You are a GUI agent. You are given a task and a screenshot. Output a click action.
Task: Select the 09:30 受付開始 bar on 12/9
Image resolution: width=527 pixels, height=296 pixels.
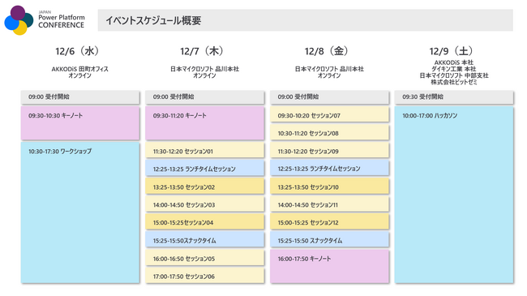(454, 97)
